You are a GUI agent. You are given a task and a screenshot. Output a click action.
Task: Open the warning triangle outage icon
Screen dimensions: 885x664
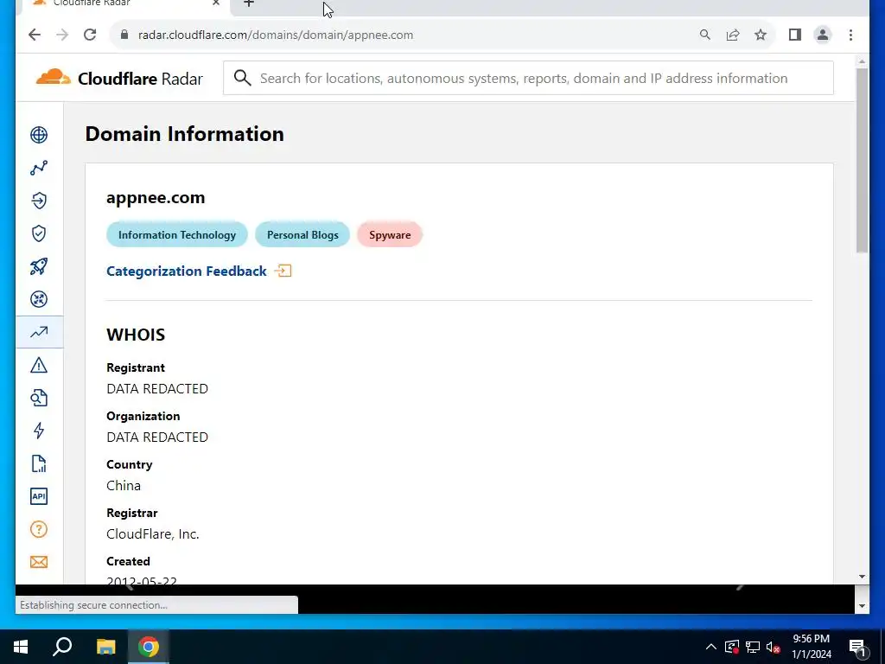[x=39, y=366]
